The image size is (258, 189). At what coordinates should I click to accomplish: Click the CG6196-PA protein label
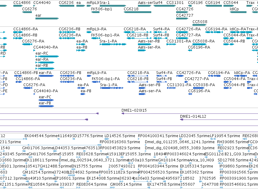[x=199, y=91]
